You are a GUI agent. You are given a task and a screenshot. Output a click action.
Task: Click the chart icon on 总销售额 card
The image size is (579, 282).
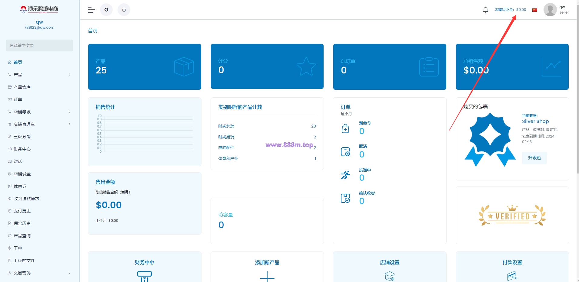[551, 67]
